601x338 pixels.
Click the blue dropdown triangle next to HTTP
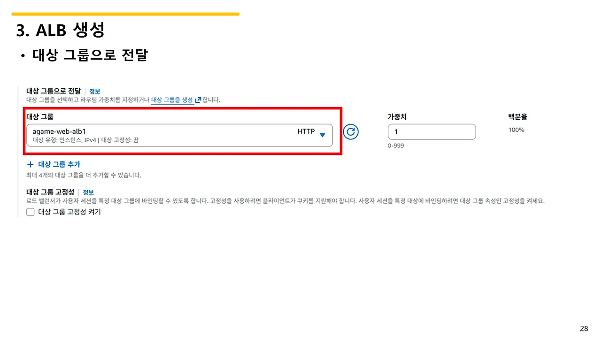point(323,135)
